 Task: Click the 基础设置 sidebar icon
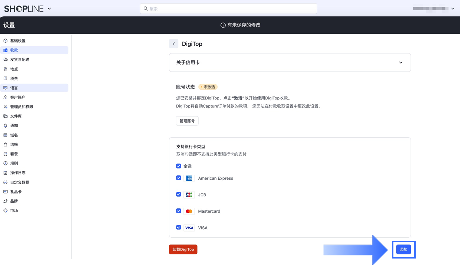[5, 41]
